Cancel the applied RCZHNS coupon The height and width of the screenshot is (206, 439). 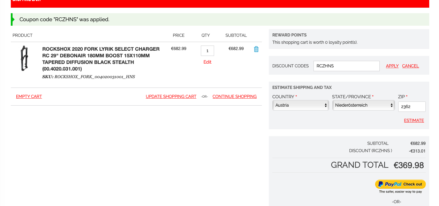pos(410,66)
